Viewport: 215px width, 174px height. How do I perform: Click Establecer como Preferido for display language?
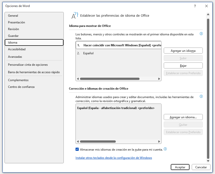(183, 73)
